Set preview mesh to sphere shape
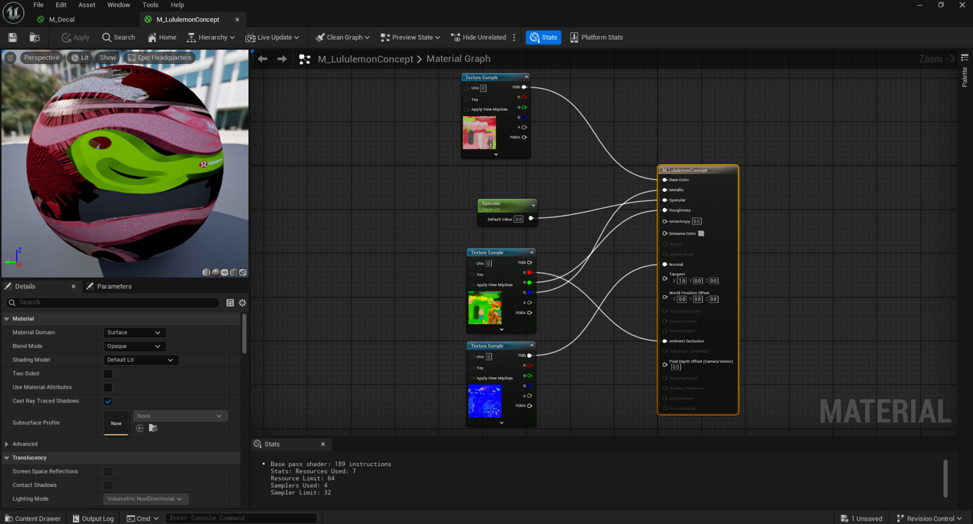Screen dimensions: 973x524 click(x=215, y=272)
